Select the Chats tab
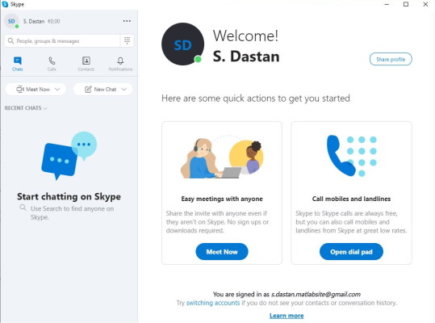This screenshot has width=435, height=323. pos(17,64)
